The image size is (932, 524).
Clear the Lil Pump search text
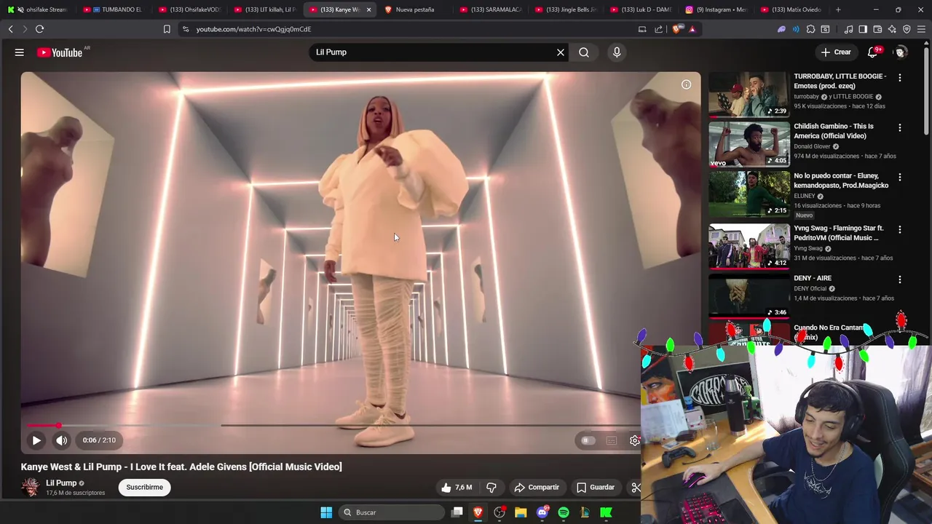click(561, 52)
